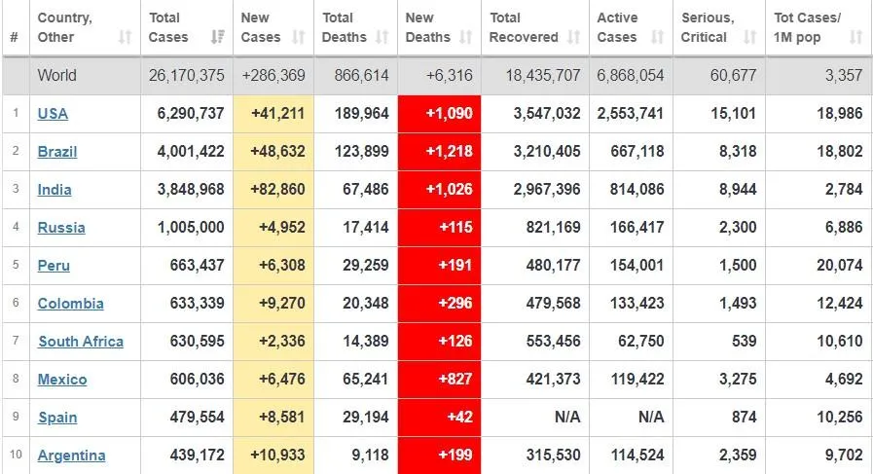Click Serious, Critical sort arrows
This screenshot has width=873, height=474.
point(750,38)
